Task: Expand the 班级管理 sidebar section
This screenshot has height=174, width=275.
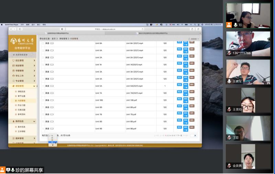Action: tap(22, 65)
